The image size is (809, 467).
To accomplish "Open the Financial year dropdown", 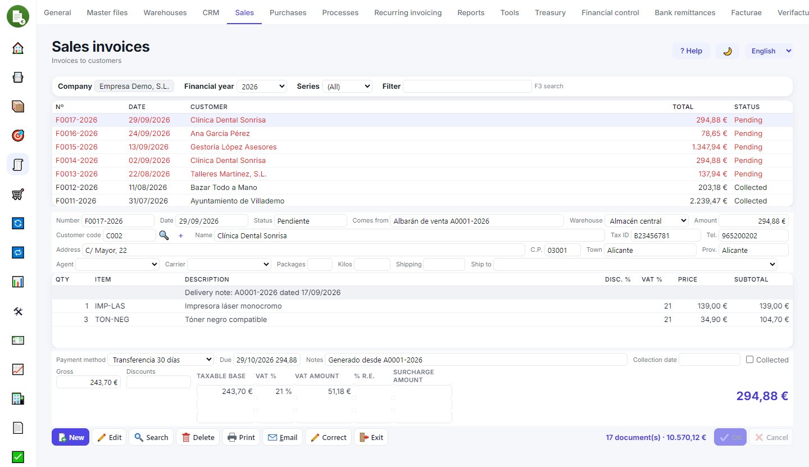I will [x=262, y=87].
